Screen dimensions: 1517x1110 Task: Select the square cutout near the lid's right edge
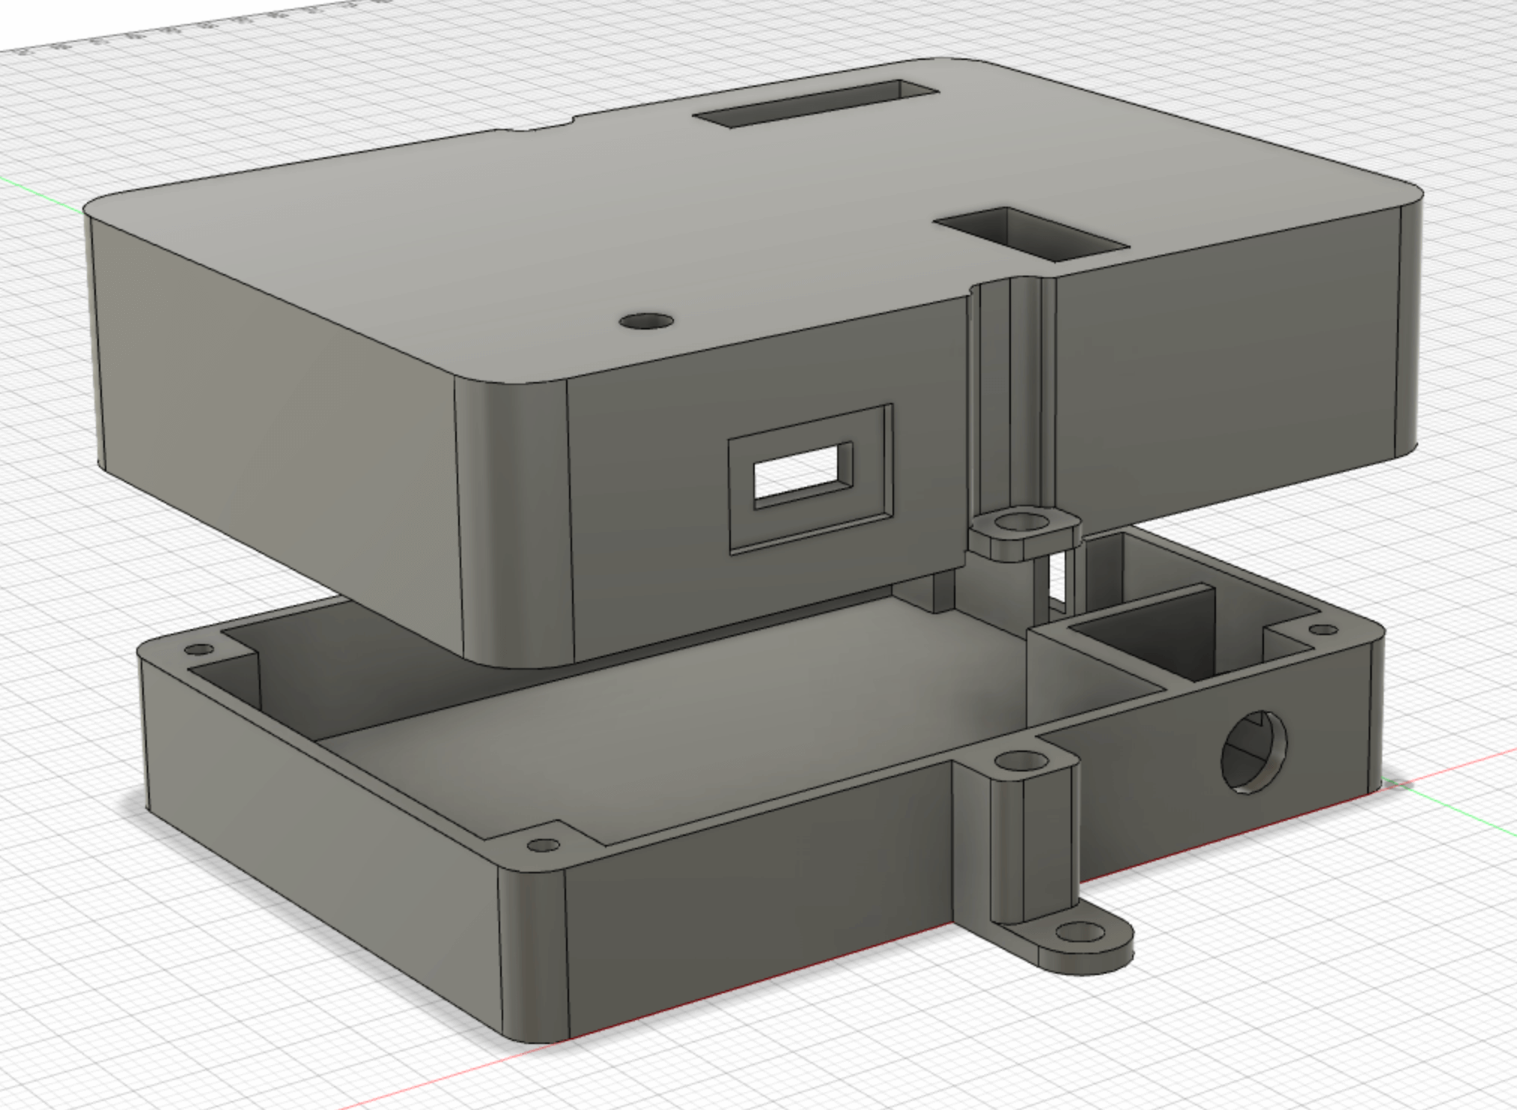pos(1032,234)
